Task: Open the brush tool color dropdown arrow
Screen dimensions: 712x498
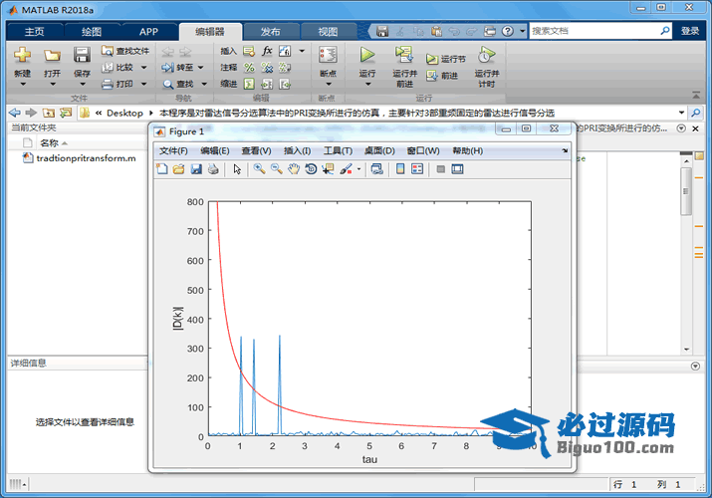Action: (358, 169)
